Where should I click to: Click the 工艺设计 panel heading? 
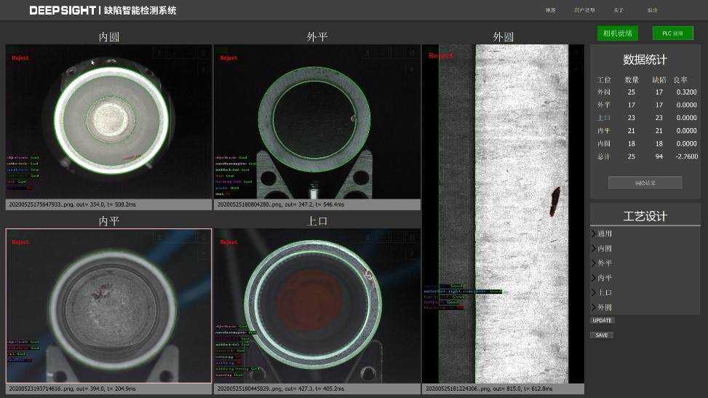coord(645,216)
